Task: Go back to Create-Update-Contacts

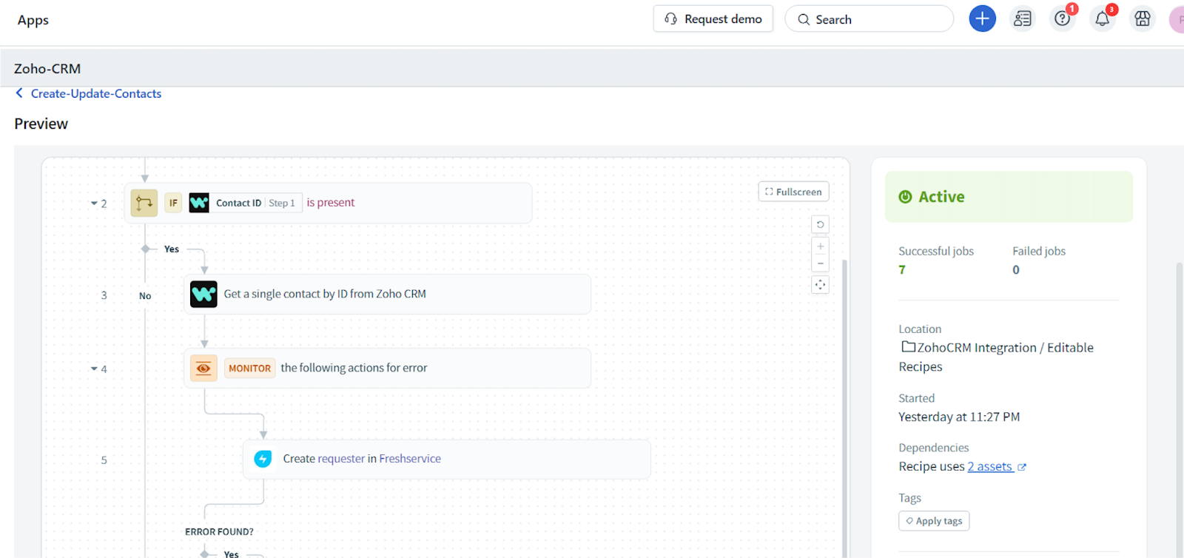Action: 96,93
